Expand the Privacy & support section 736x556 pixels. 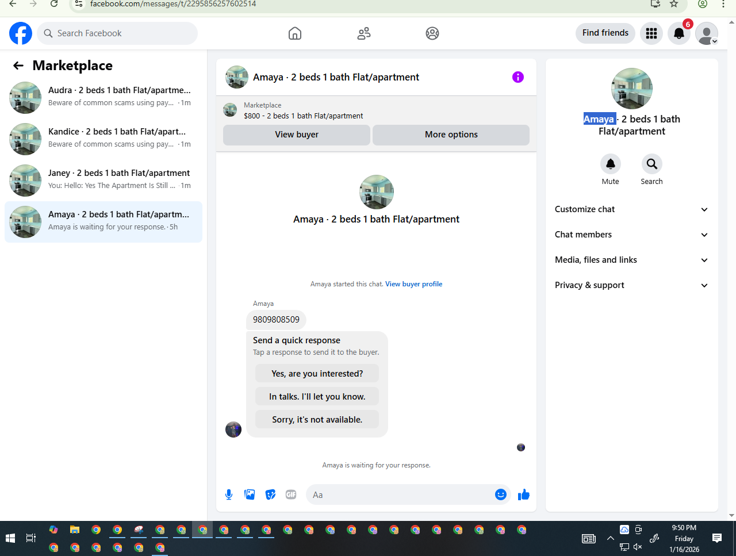pos(632,285)
